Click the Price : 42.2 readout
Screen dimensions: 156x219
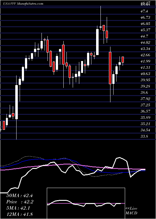pos(19,202)
